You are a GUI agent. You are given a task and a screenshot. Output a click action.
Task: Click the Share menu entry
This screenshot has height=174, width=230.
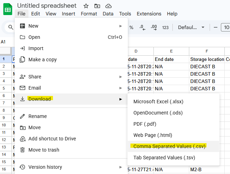tap(71, 77)
